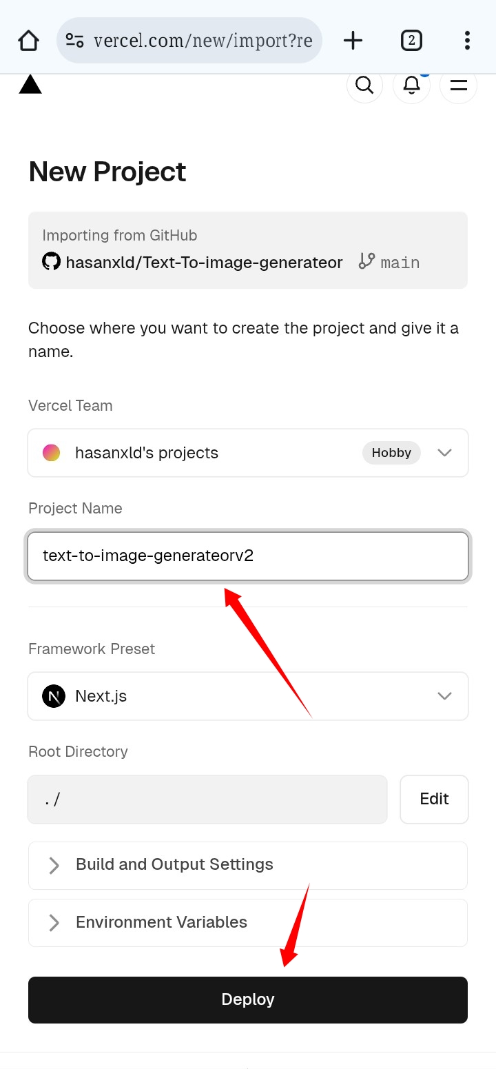
Task: Focus the Project Name input field
Action: pos(248,556)
